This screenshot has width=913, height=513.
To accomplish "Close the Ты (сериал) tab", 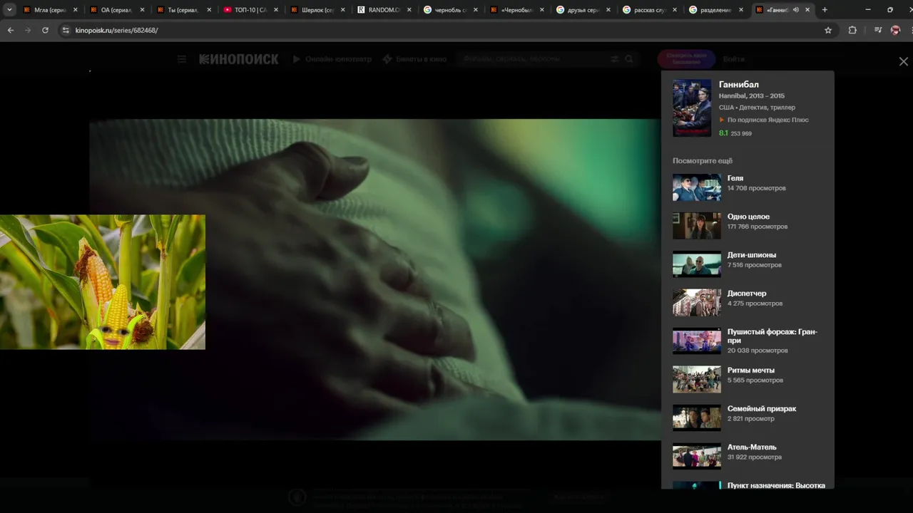I will pyautogui.click(x=209, y=10).
